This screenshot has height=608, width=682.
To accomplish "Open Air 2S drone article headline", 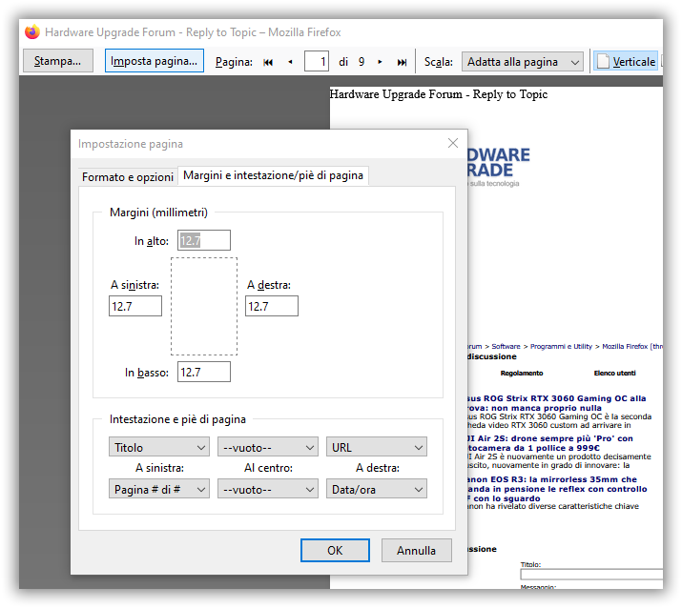I will (550, 443).
